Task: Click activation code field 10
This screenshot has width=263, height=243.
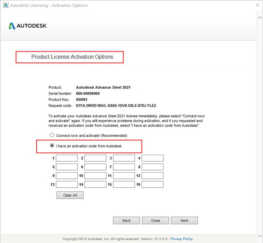Action: point(96,176)
